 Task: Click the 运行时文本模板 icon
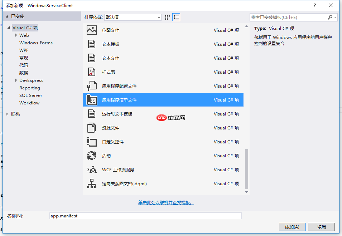pos(91,114)
